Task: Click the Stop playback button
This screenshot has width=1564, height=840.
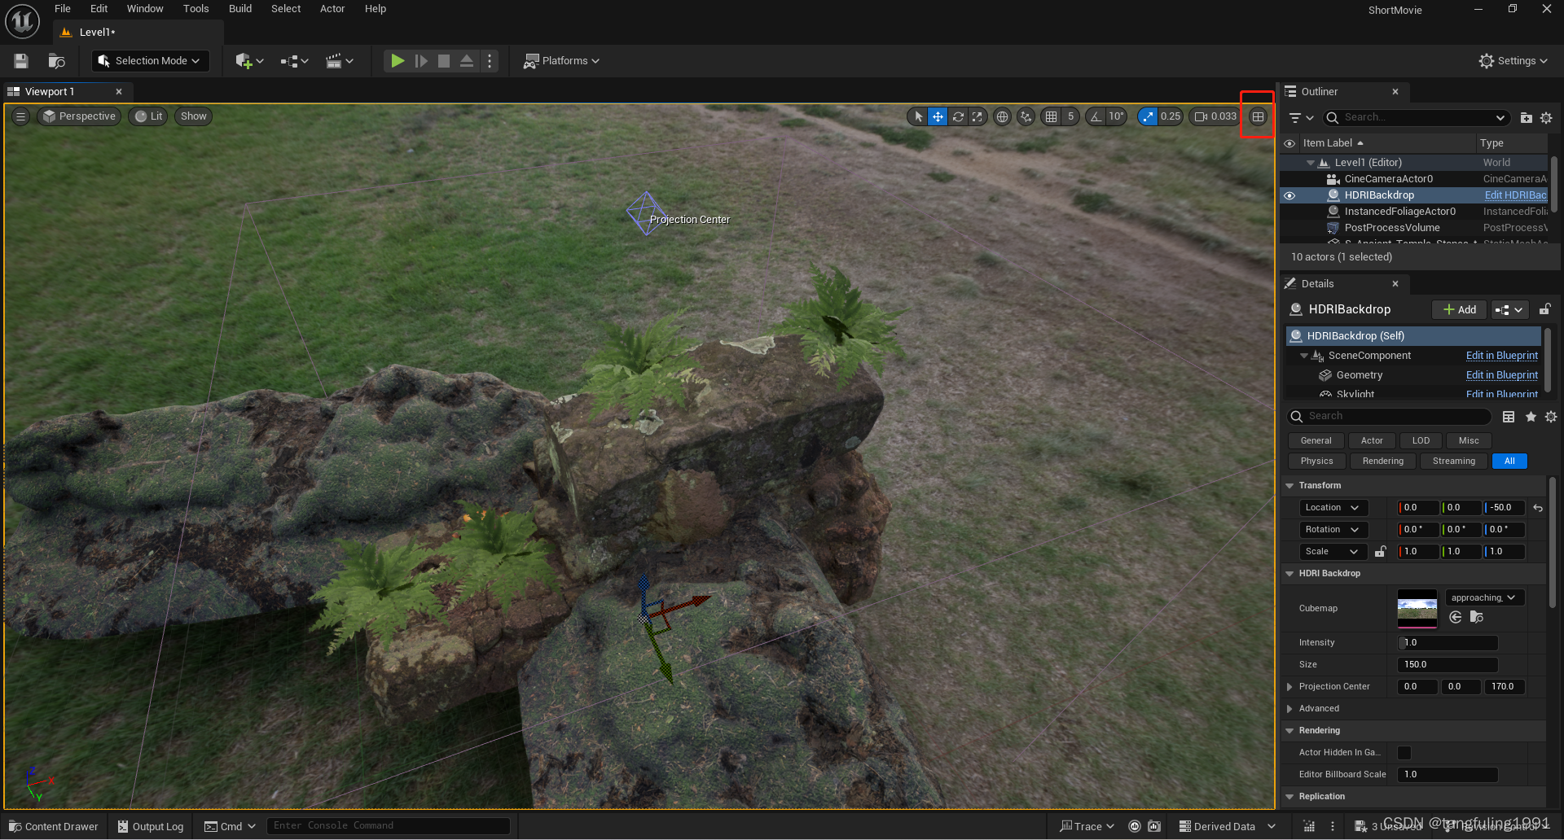Action: pyautogui.click(x=444, y=61)
